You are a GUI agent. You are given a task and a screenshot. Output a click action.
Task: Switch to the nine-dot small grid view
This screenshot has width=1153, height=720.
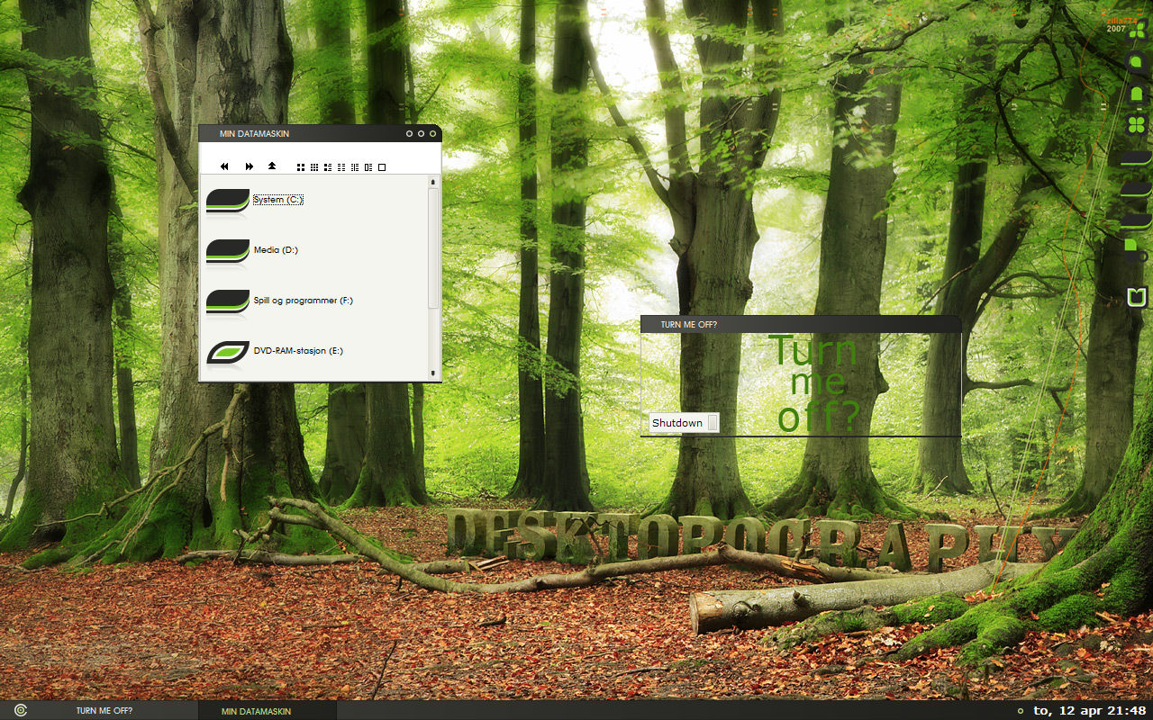coord(314,167)
